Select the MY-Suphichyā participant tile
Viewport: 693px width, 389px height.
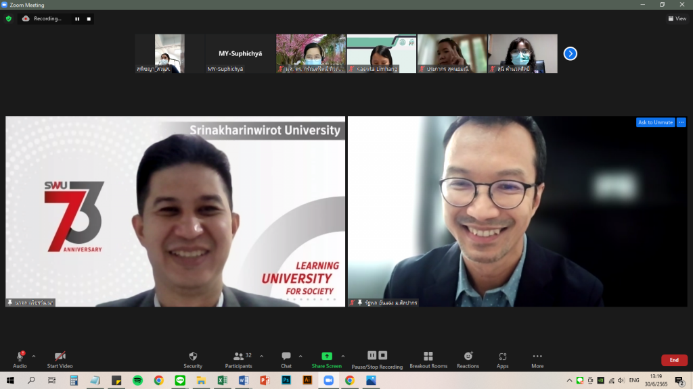tap(240, 53)
